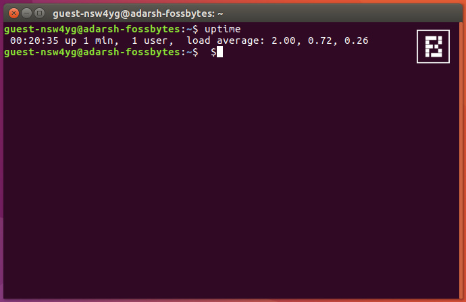Click the white block cursor
This screenshot has width=466, height=302.
pos(219,52)
